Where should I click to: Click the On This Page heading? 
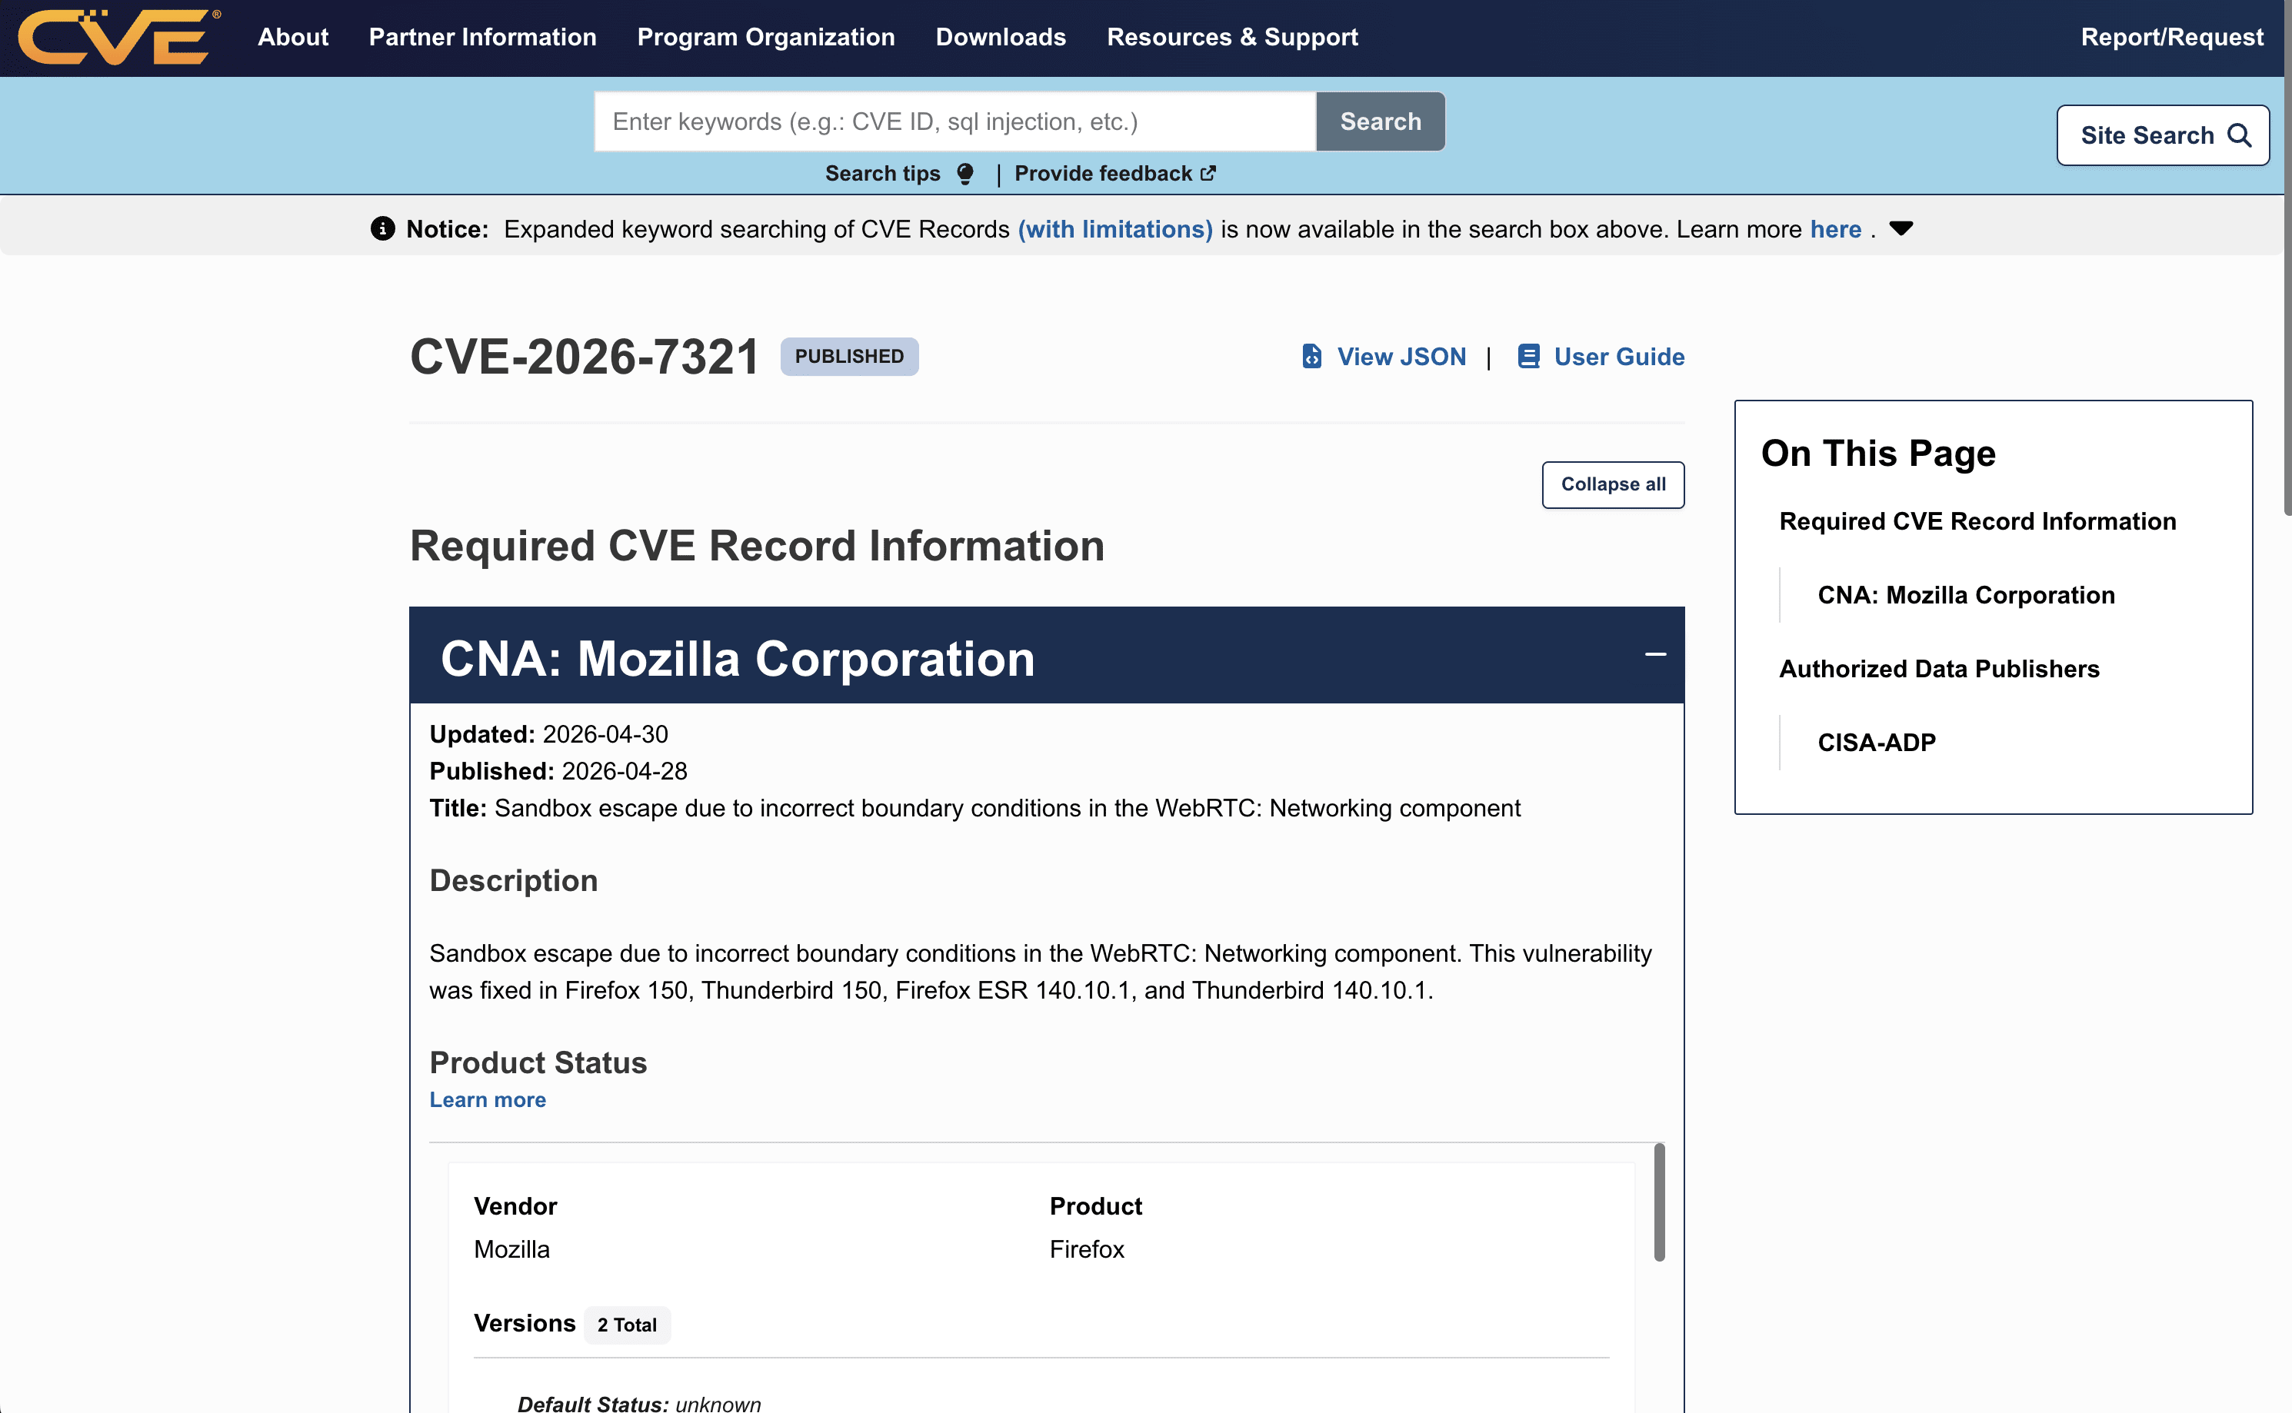click(x=1878, y=454)
